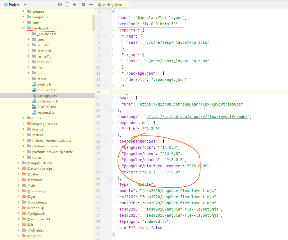Select the @leichtgewicht folder
288x240 pixels.
click(39, 219)
